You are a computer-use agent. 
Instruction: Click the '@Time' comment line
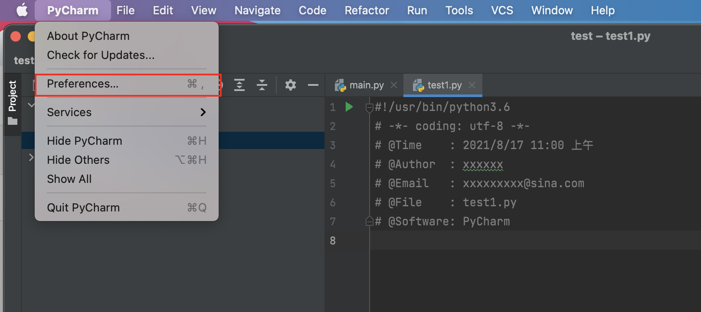(484, 145)
